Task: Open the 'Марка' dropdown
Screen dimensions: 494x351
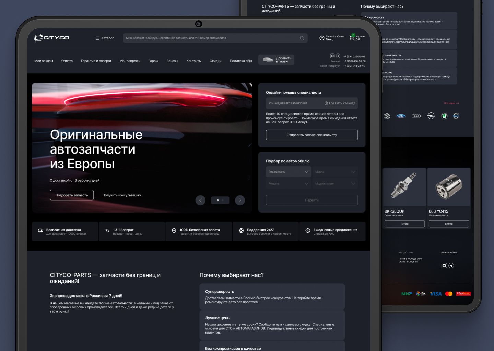Action: (x=335, y=172)
